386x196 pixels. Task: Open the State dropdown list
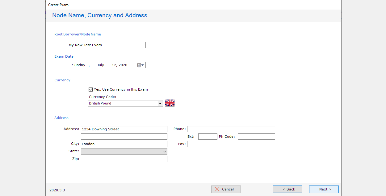(x=164, y=151)
